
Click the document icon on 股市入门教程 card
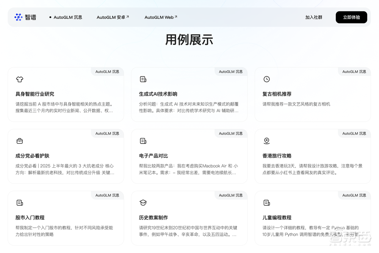click(19, 203)
